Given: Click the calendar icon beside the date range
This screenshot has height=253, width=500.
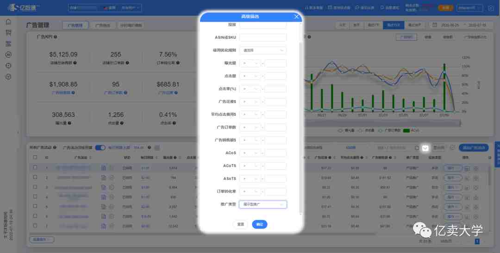Looking at the screenshot, I should (434, 25).
